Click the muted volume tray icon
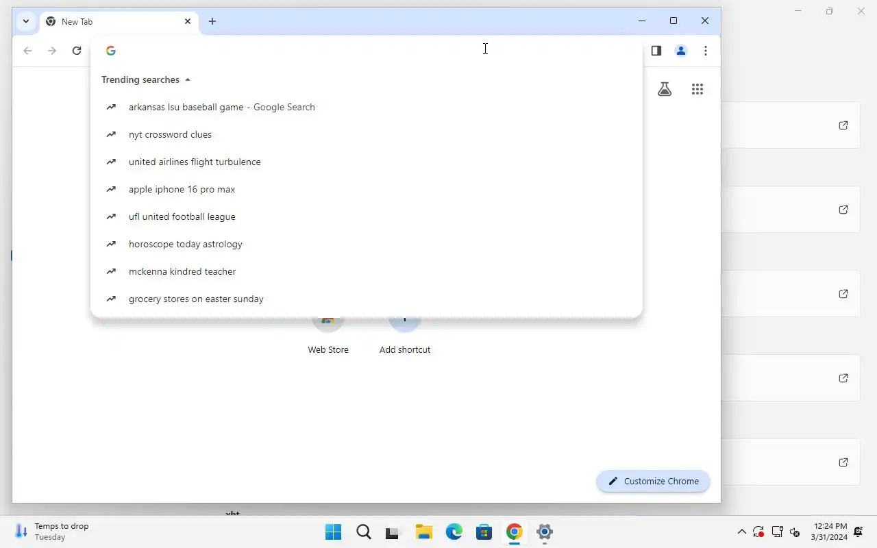The image size is (877, 548). [x=795, y=532]
